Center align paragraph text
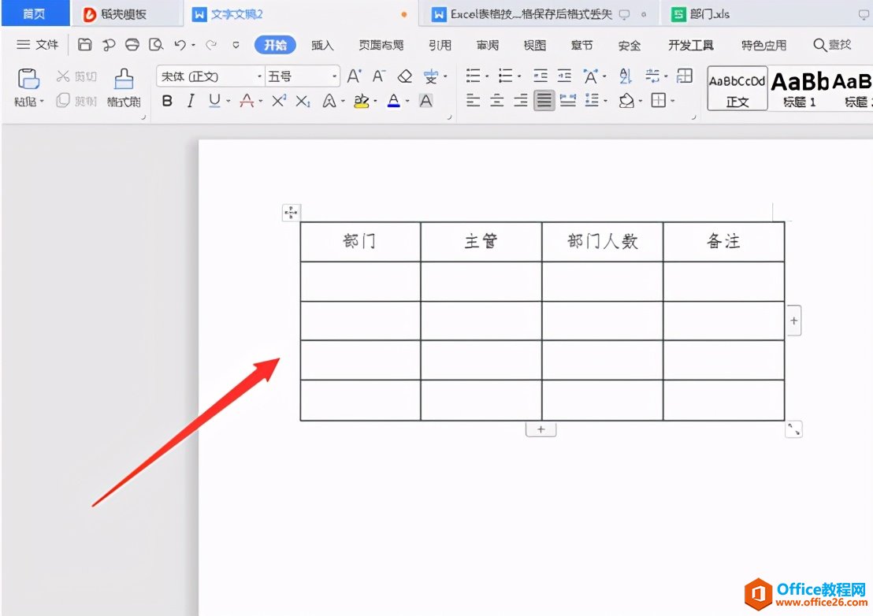Viewport: 873px width, 616px height. [496, 101]
